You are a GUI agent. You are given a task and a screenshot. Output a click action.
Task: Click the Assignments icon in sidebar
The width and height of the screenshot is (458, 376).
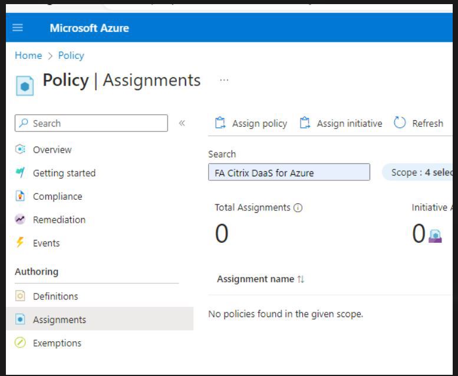(20, 319)
